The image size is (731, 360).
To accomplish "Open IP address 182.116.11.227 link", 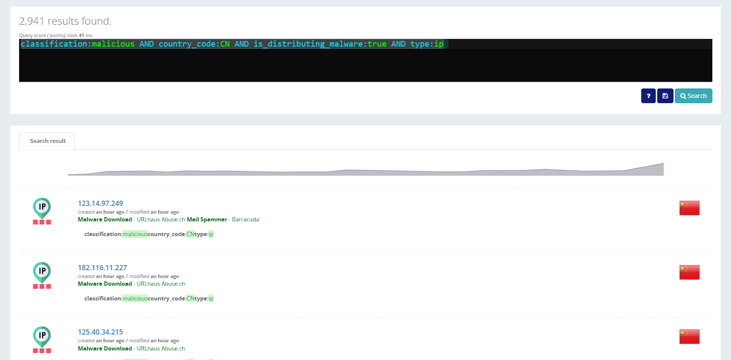I will click(102, 268).
